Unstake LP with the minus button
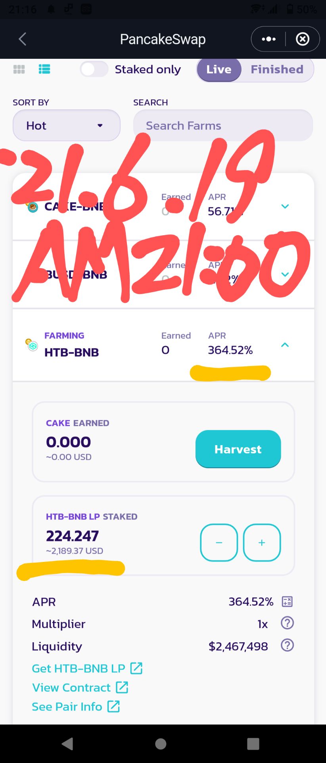The height and width of the screenshot is (763, 326). click(x=219, y=542)
